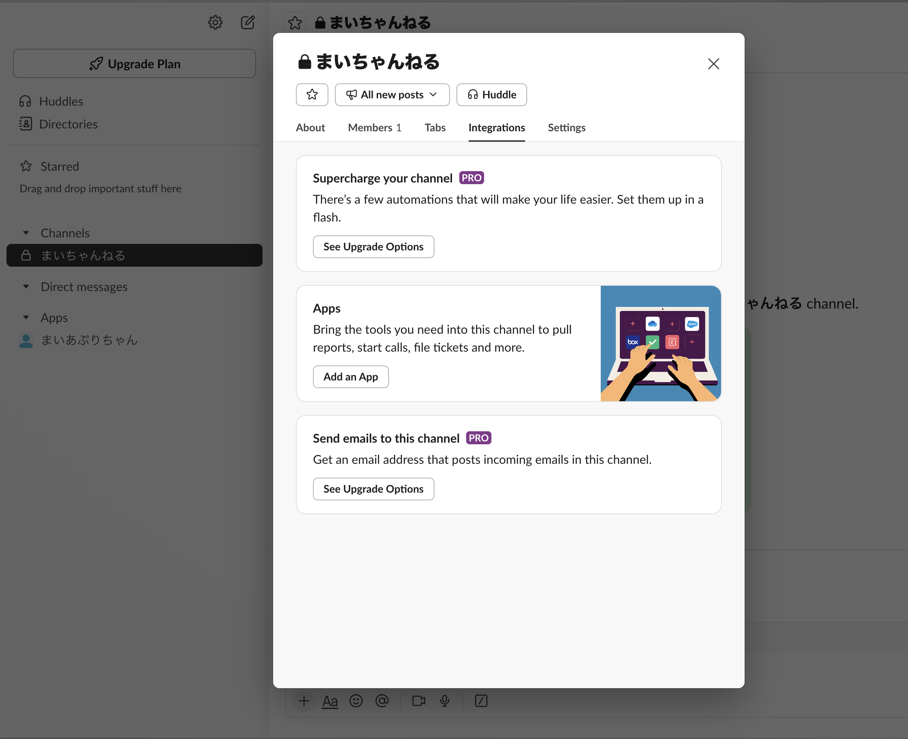Image resolution: width=908 pixels, height=739 pixels.
Task: Switch to the Members tab
Action: (x=374, y=127)
